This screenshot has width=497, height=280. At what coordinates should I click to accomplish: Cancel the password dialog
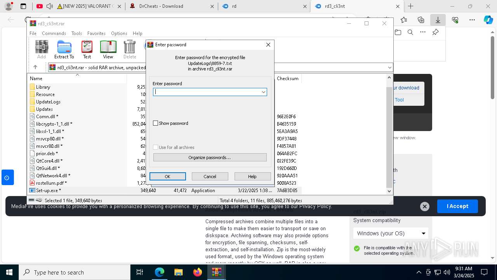coord(210,177)
